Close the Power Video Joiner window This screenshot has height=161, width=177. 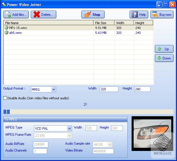[172, 5]
